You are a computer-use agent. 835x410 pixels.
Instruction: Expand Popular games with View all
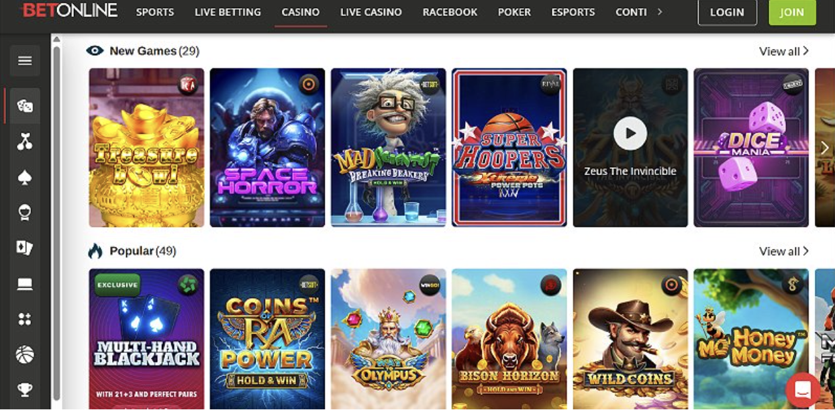click(x=784, y=251)
